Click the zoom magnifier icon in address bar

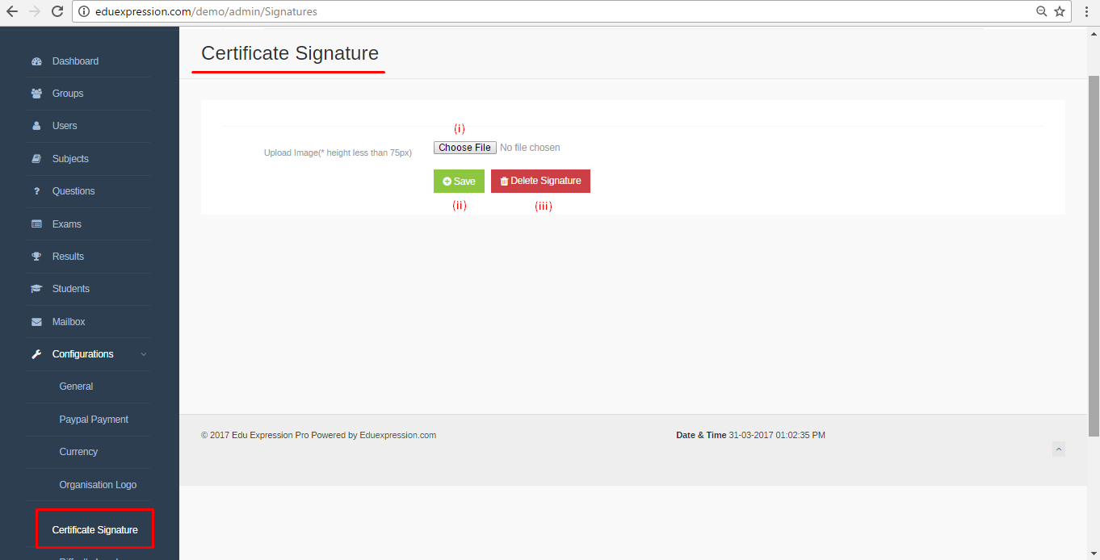point(1042,11)
